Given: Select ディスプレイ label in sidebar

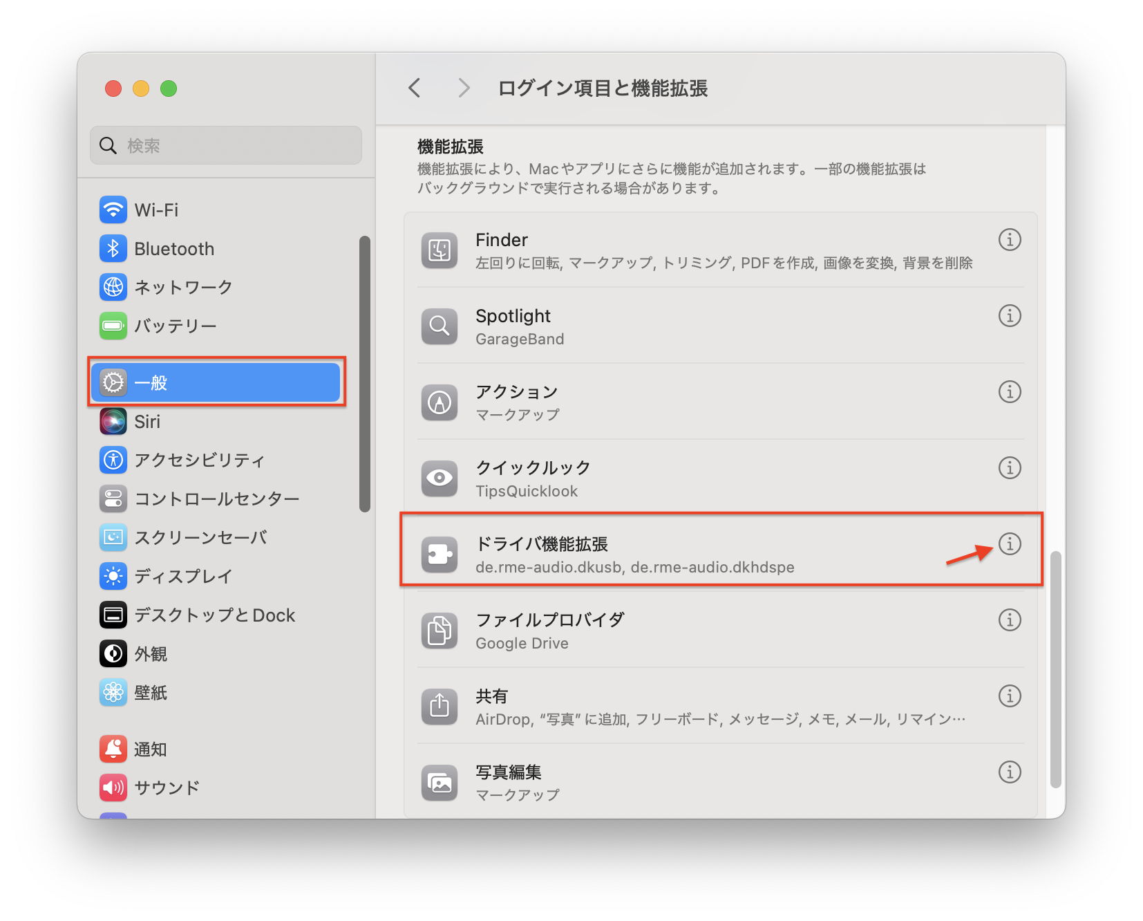Looking at the screenshot, I should [x=183, y=576].
